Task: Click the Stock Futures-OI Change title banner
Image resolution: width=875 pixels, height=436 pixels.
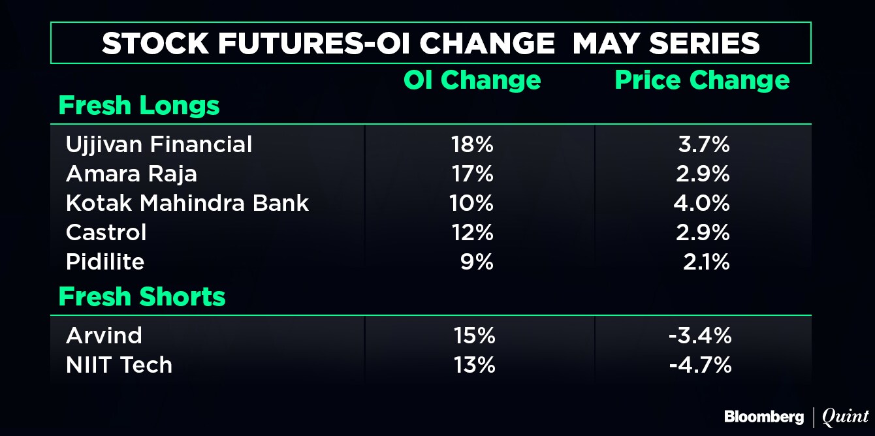Action: 430,43
